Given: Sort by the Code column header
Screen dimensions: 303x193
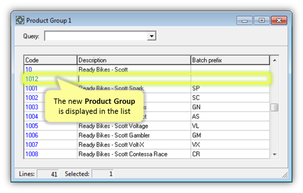Looking at the screenshot, I should [x=50, y=60].
